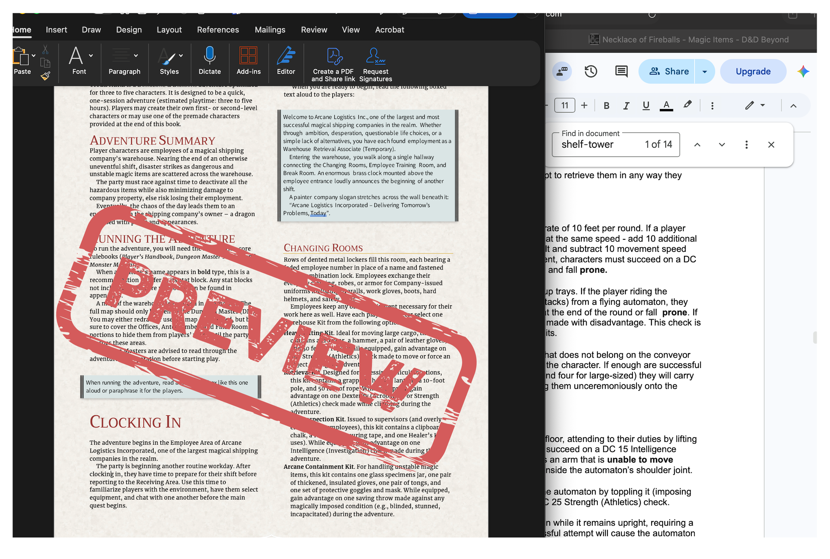
Task: Launch the Editor tool in Word
Action: pyautogui.click(x=286, y=61)
